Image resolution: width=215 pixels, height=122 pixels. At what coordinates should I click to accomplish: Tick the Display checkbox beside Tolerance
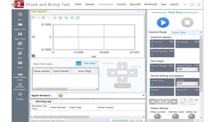click(x=133, y=63)
